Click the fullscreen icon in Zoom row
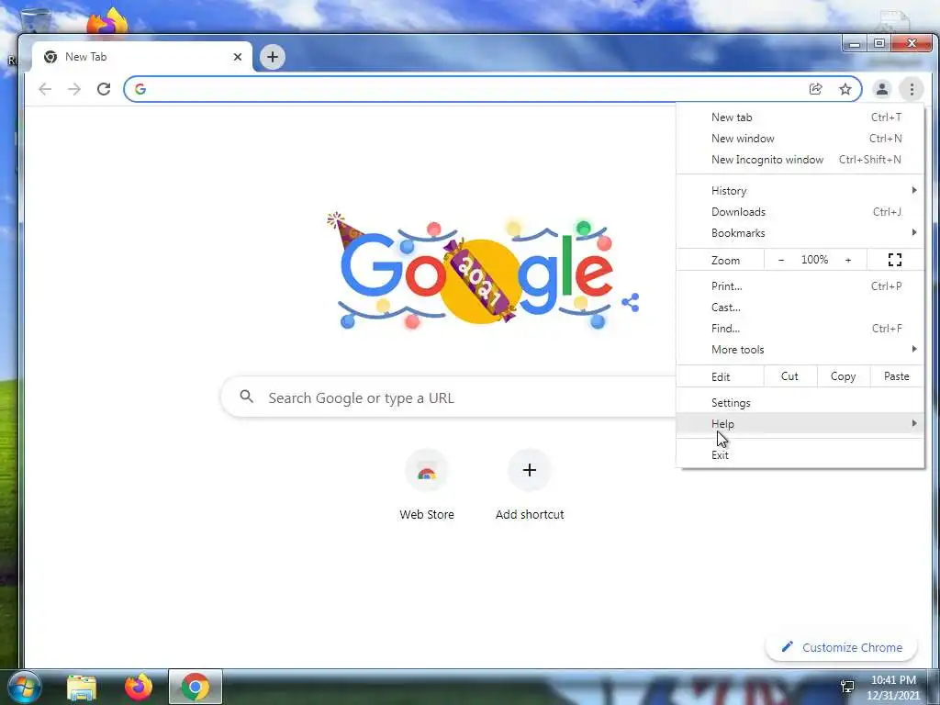 pos(894,260)
